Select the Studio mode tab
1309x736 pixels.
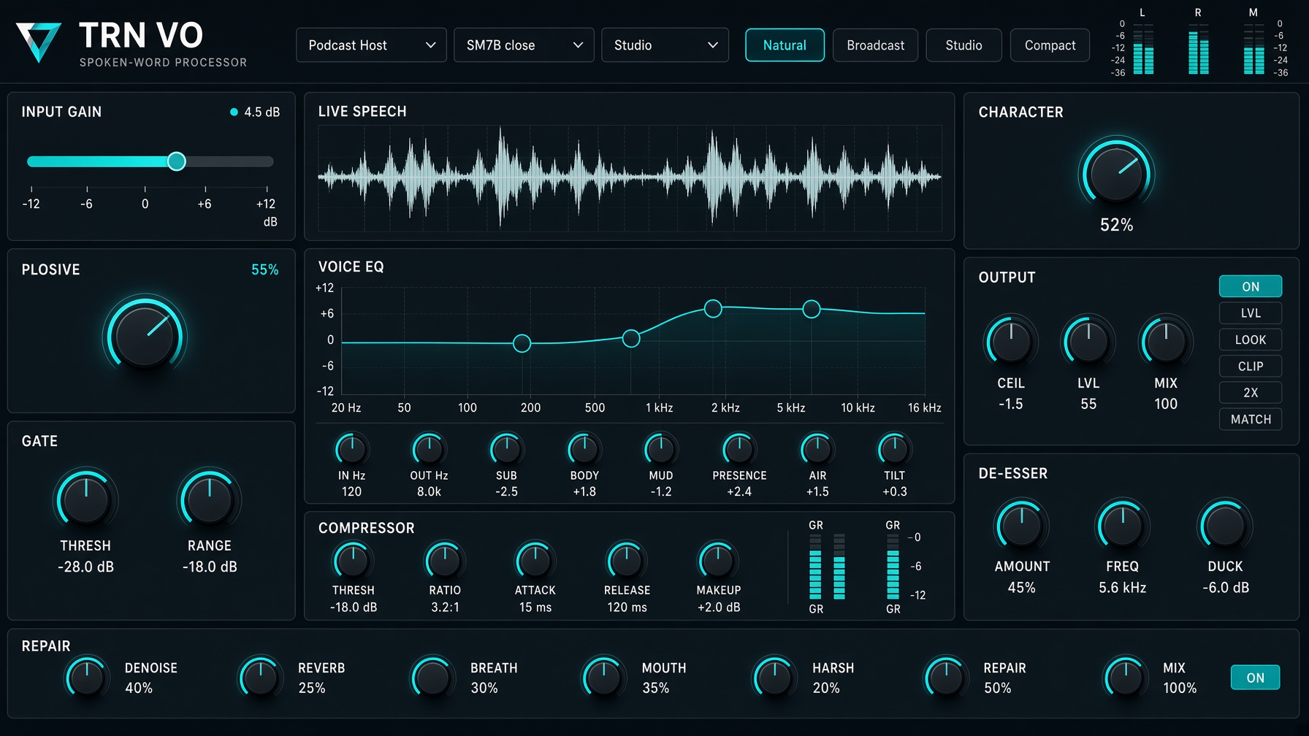(x=963, y=45)
